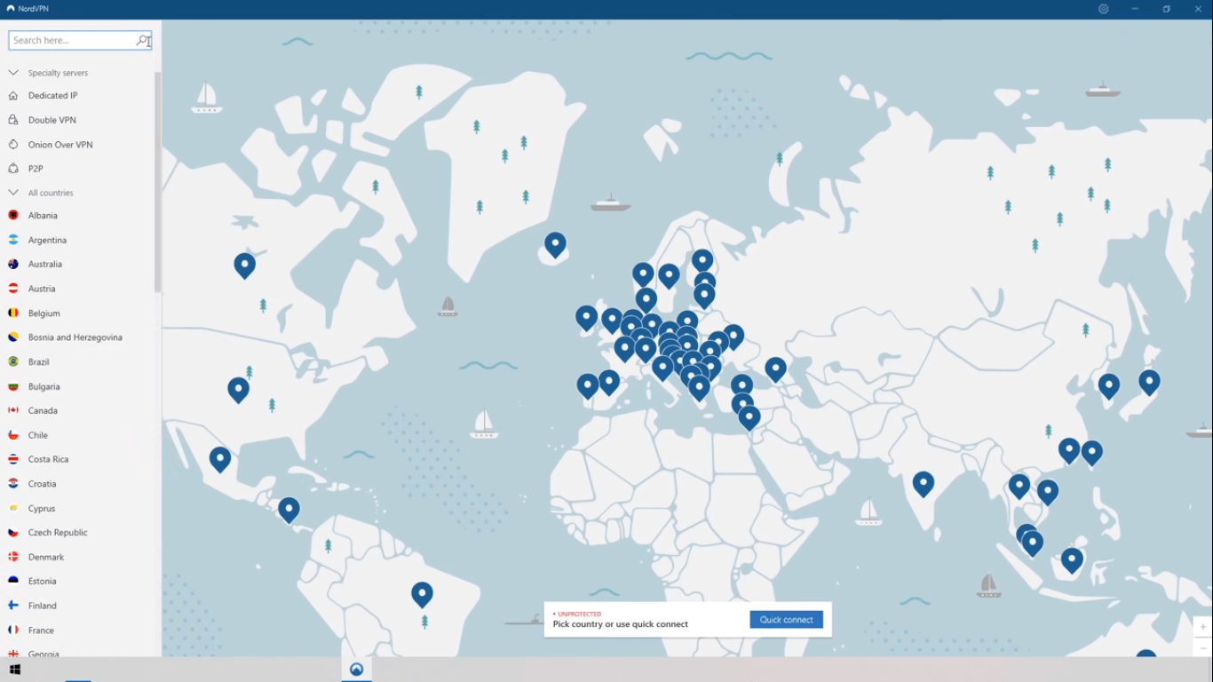Zoom in the map with plus button
The image size is (1213, 682).
click(1201, 627)
